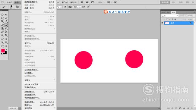Screen dimensions: 196x110
Task: Toggle tablet pressure for opacity
Action: pyautogui.click(x=65, y=7)
